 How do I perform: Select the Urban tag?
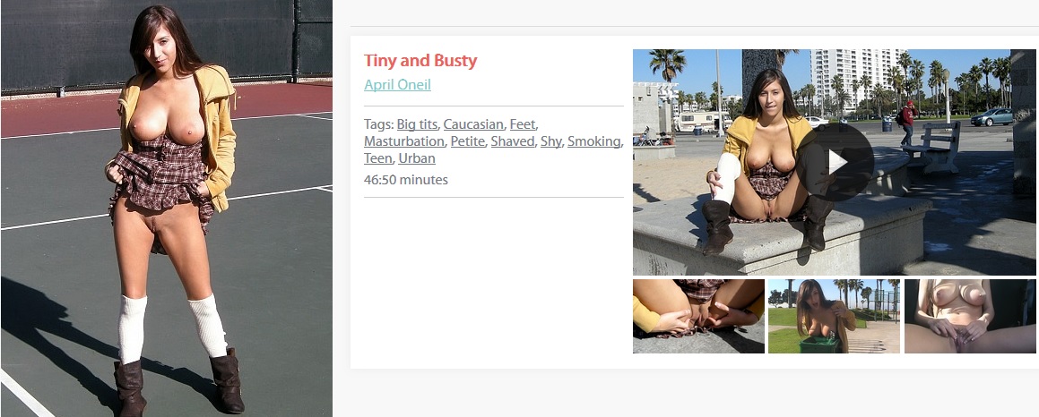[417, 158]
